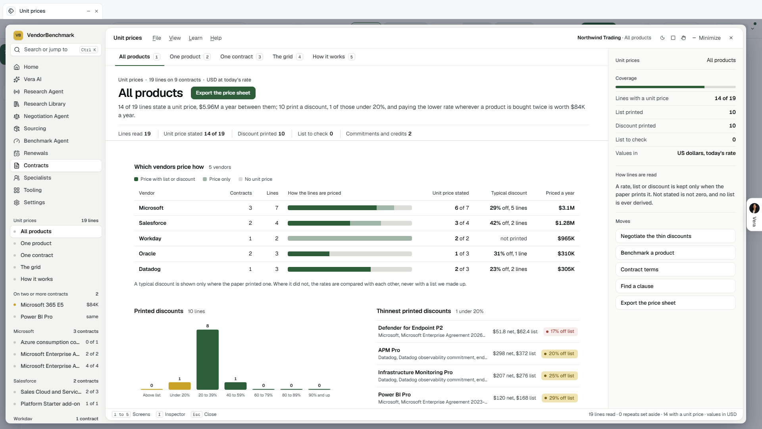The width and height of the screenshot is (762, 429).
Task: Open the Home sidebar icon
Action: [x=17, y=67]
